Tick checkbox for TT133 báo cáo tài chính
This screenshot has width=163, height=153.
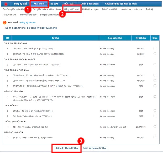pyautogui.click(x=155, y=97)
